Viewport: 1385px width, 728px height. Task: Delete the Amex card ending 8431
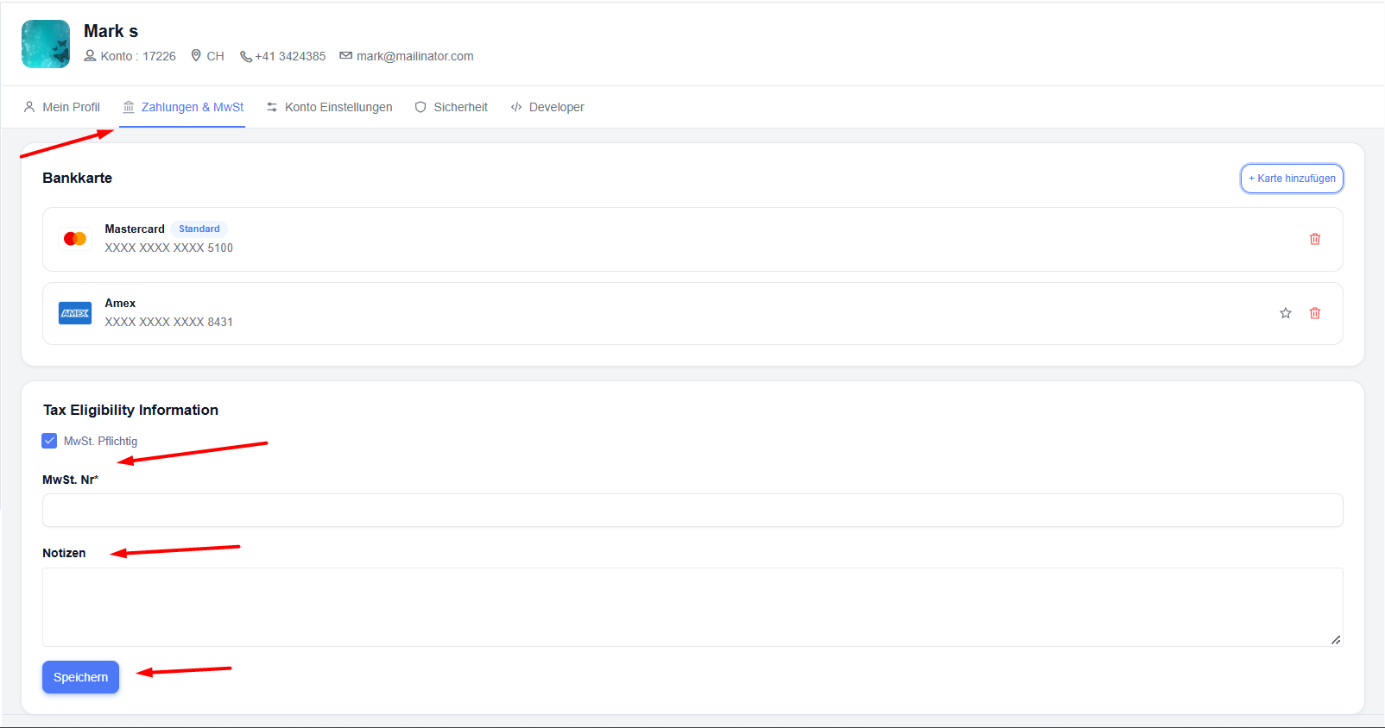click(x=1314, y=313)
